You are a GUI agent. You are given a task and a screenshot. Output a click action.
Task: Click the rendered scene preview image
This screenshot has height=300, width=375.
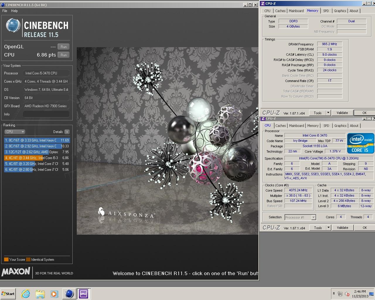[168, 141]
